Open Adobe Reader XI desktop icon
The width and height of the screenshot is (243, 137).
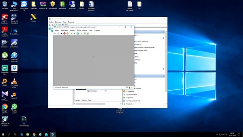[5, 32]
